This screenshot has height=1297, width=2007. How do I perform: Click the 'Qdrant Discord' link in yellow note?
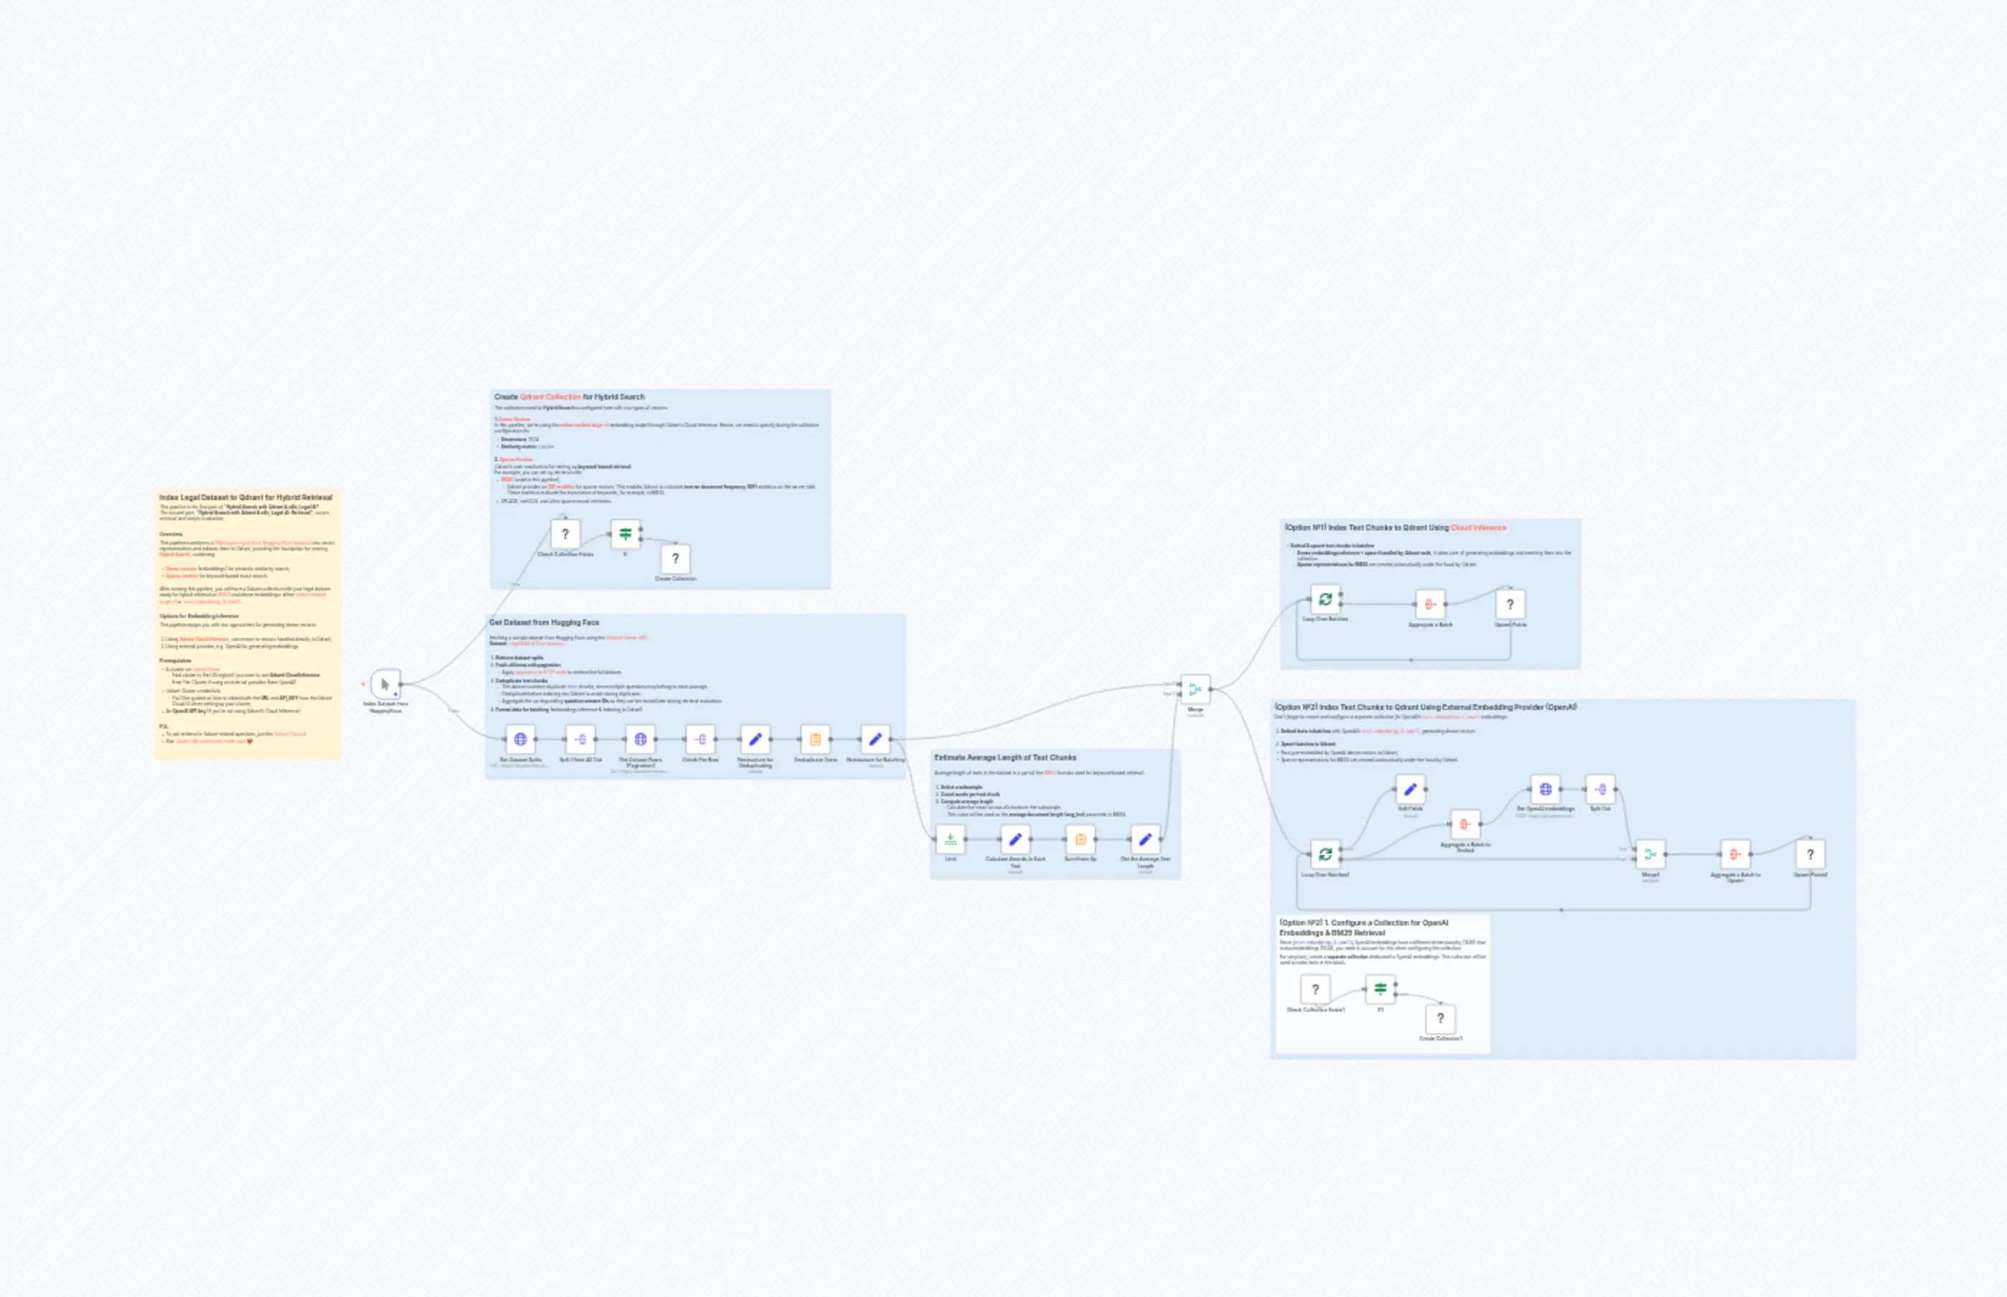coord(292,734)
